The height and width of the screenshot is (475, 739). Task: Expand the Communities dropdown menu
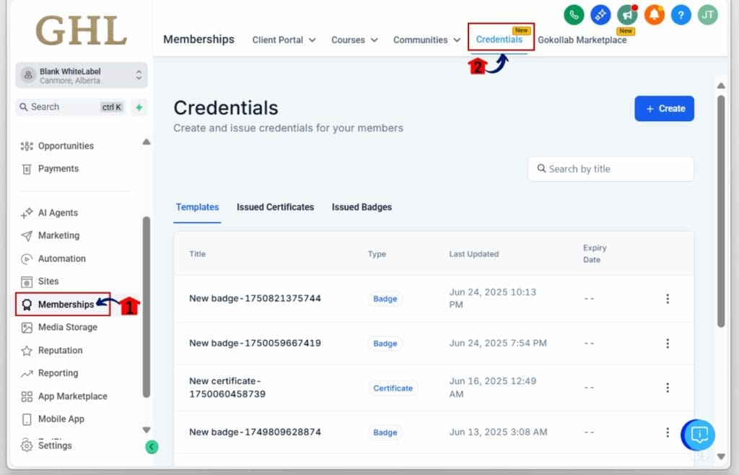pyautogui.click(x=427, y=40)
